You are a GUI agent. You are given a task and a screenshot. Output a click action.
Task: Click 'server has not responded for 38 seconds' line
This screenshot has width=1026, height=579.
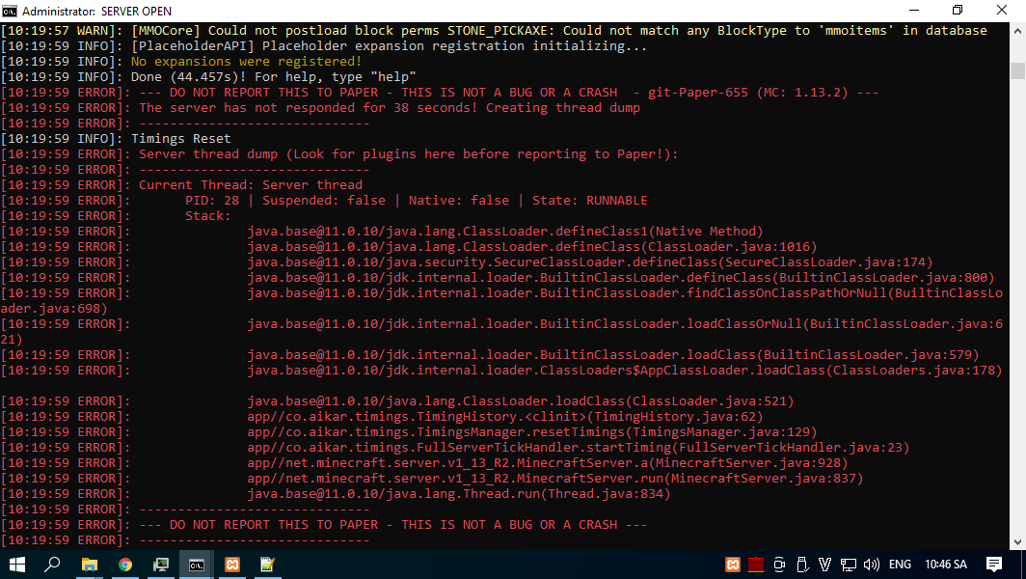(x=390, y=107)
